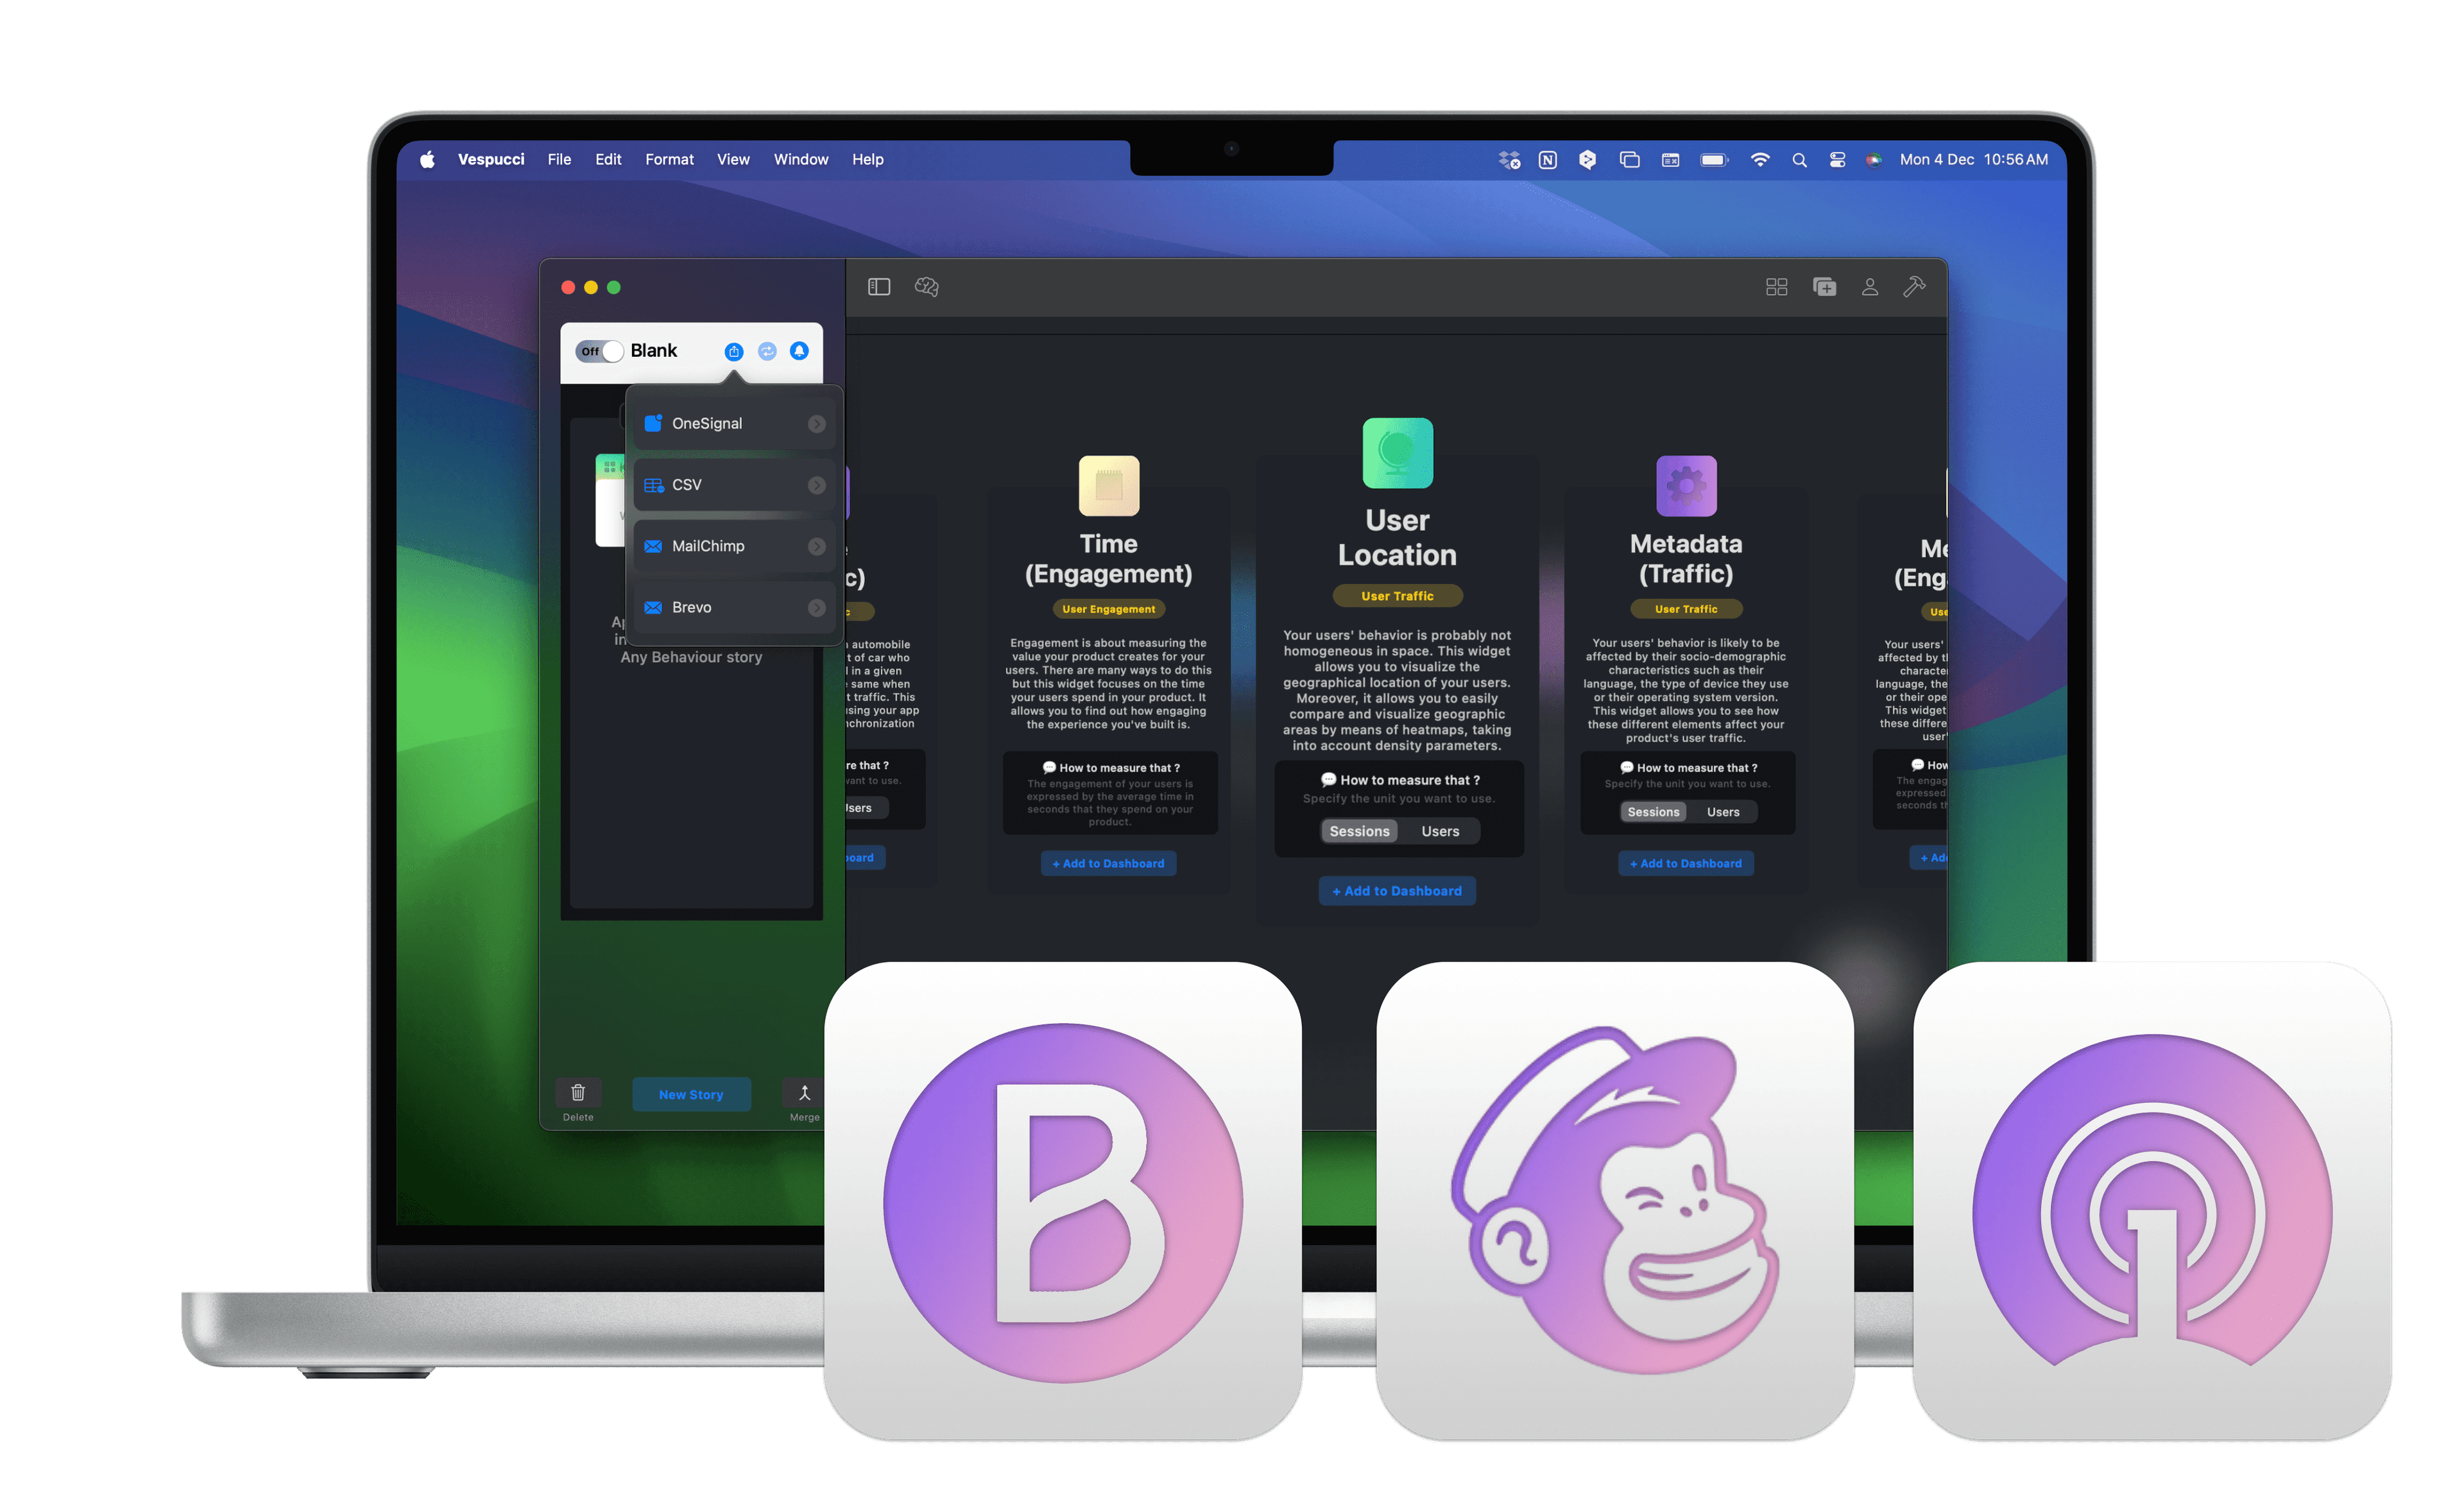
Task: Open the Window menu
Action: pyautogui.click(x=801, y=160)
